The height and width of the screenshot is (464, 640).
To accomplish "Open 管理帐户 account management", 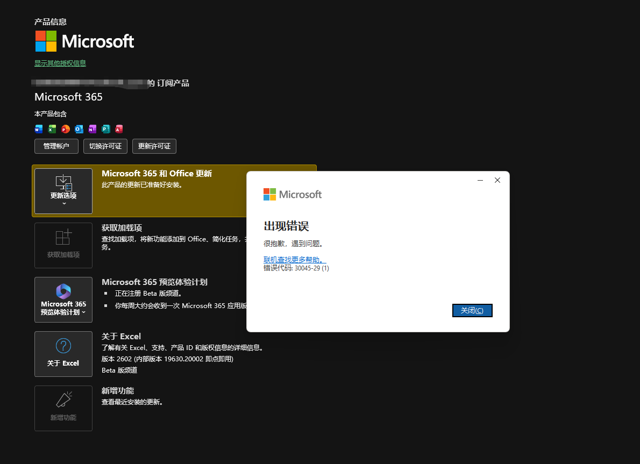I will [x=56, y=146].
